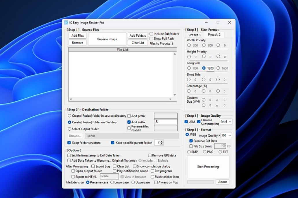Open the About dialog
Screen dimensions: 298x198
point(222,182)
